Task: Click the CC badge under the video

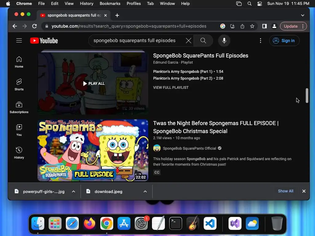Action: click(x=157, y=172)
